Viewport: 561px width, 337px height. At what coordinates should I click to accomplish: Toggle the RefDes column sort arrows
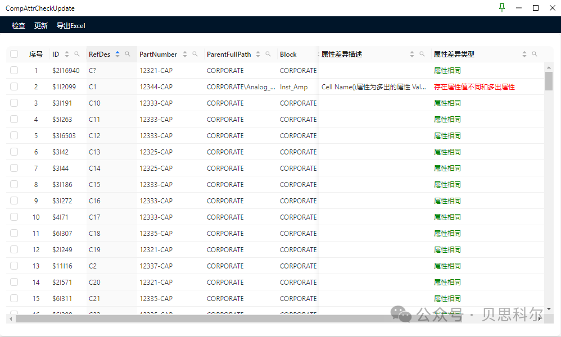point(117,54)
